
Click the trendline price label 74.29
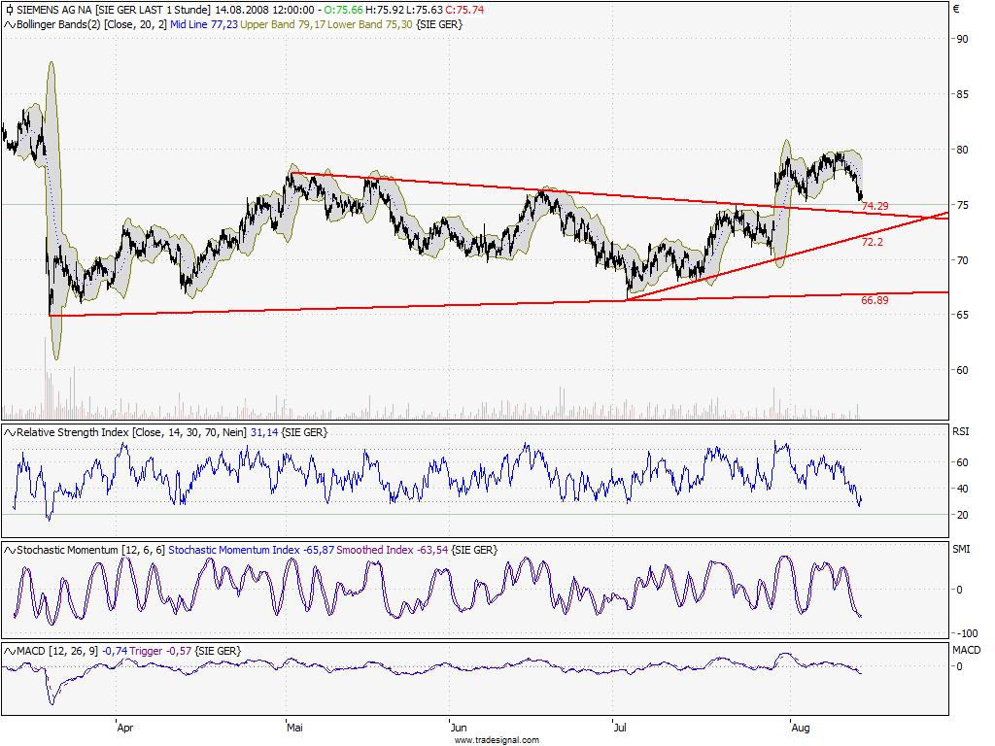click(875, 206)
